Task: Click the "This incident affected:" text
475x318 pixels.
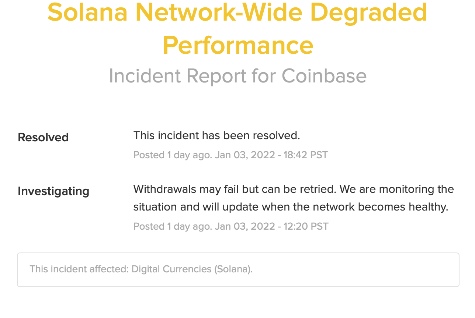Action: coord(79,269)
